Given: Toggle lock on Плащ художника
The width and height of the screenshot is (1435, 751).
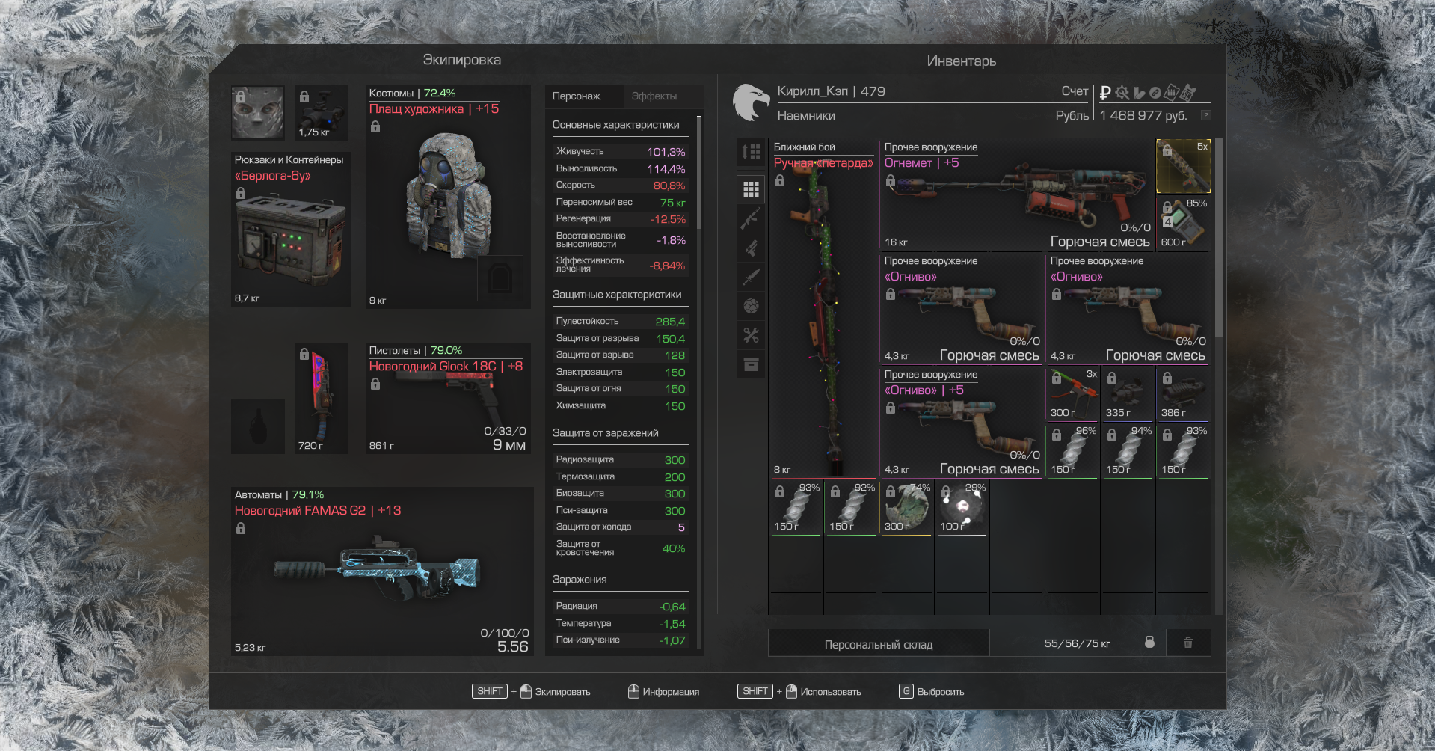Looking at the screenshot, I should 375,127.
